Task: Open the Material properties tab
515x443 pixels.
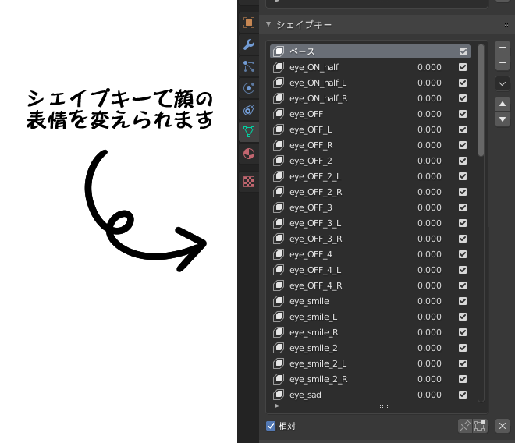Action: pos(249,154)
